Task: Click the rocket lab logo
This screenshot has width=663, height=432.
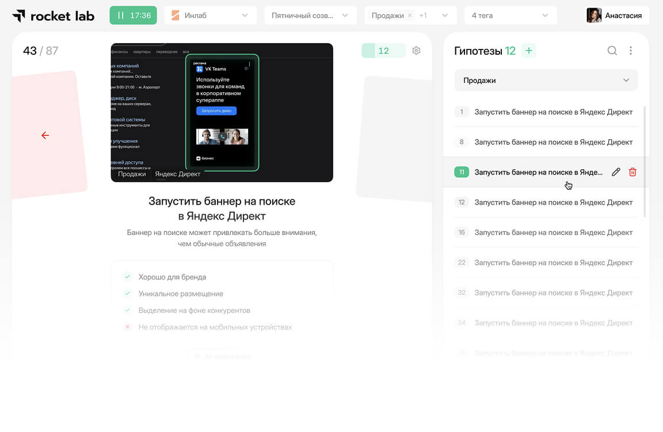Action: tap(53, 16)
